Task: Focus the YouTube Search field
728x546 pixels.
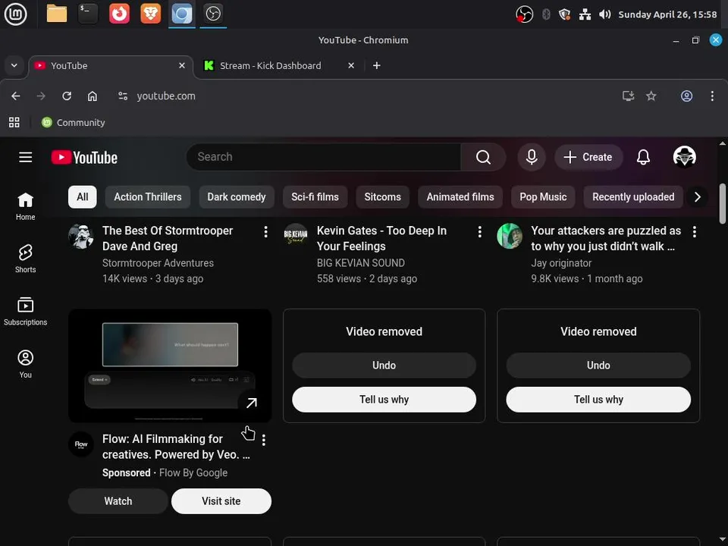Action: pos(323,156)
